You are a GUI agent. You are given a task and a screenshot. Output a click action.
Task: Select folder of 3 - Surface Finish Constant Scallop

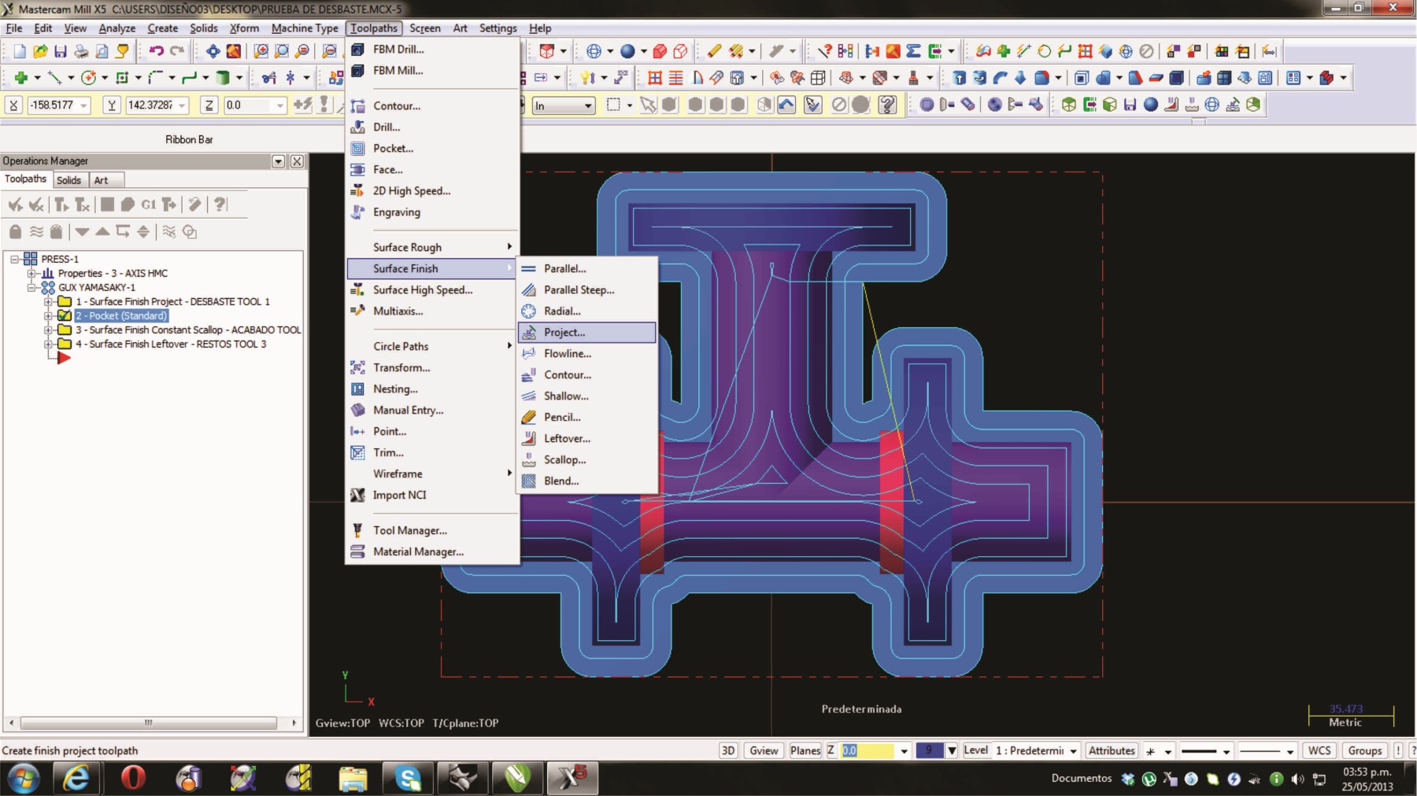click(65, 330)
